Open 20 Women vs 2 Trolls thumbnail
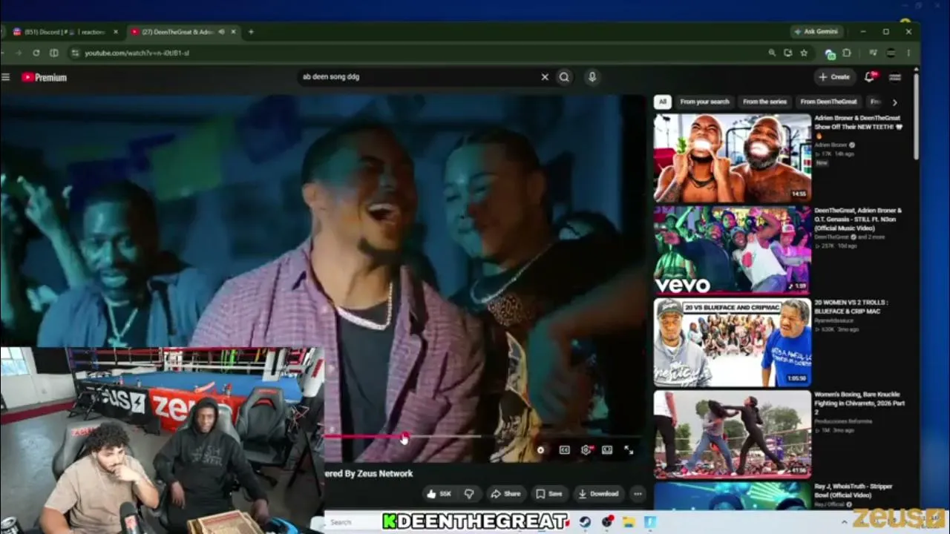 tap(733, 343)
